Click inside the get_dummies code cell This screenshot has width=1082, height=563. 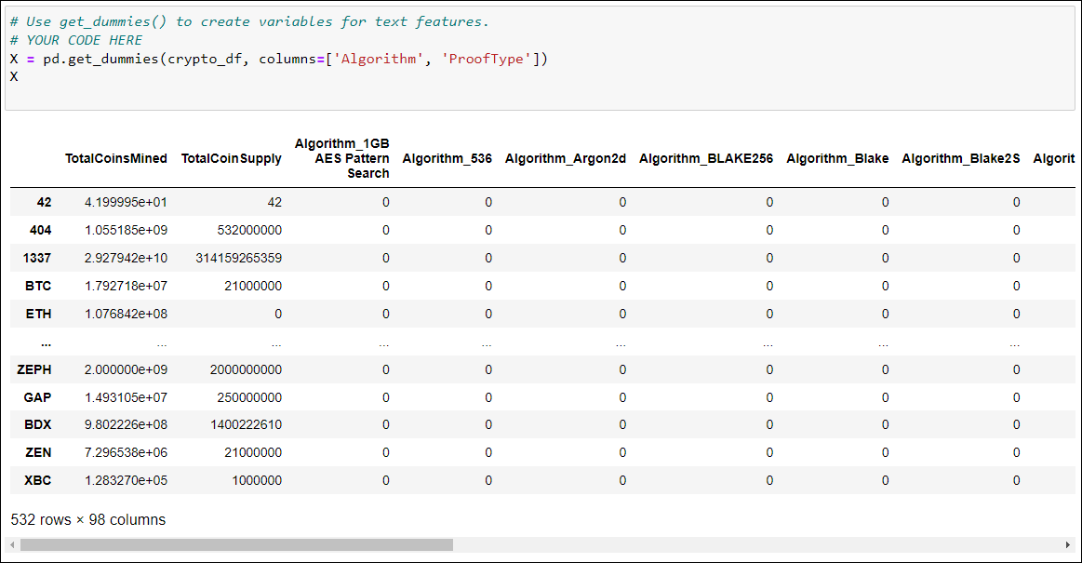540,58
